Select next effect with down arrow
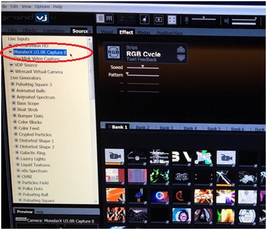Screen dimensions: 267x230 click(181, 58)
